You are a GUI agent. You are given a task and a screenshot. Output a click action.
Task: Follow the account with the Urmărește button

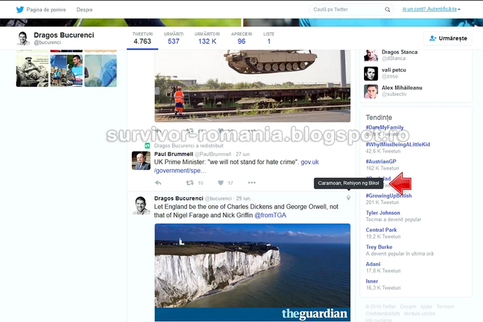click(448, 38)
